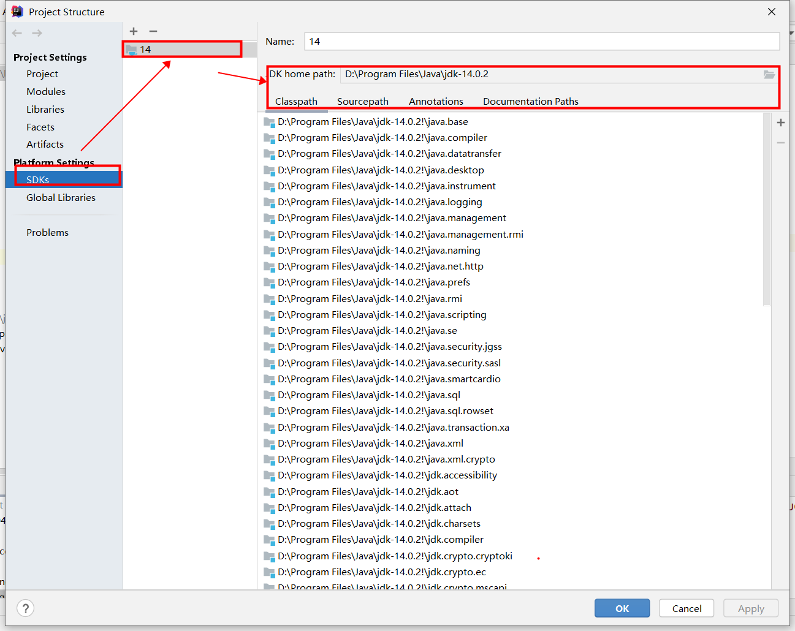This screenshot has width=795, height=631.
Task: Select the jdk.compiler classpath entry
Action: coord(373,539)
